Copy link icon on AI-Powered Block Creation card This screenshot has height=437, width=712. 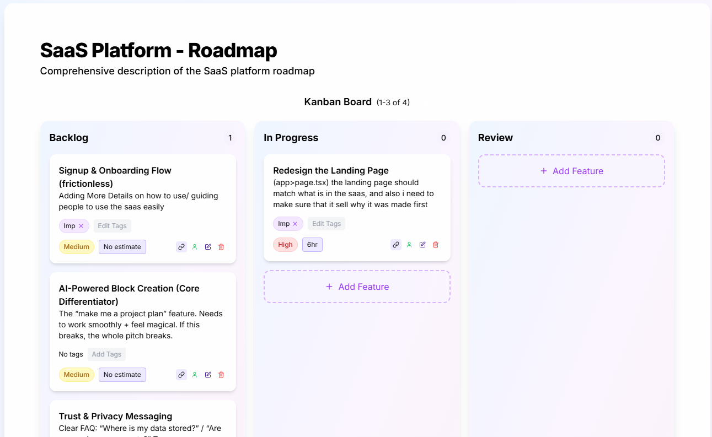[181, 375]
